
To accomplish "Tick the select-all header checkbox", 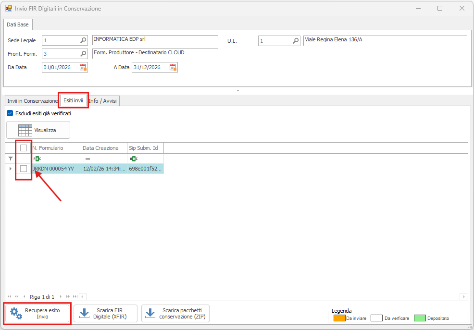I will coord(24,148).
